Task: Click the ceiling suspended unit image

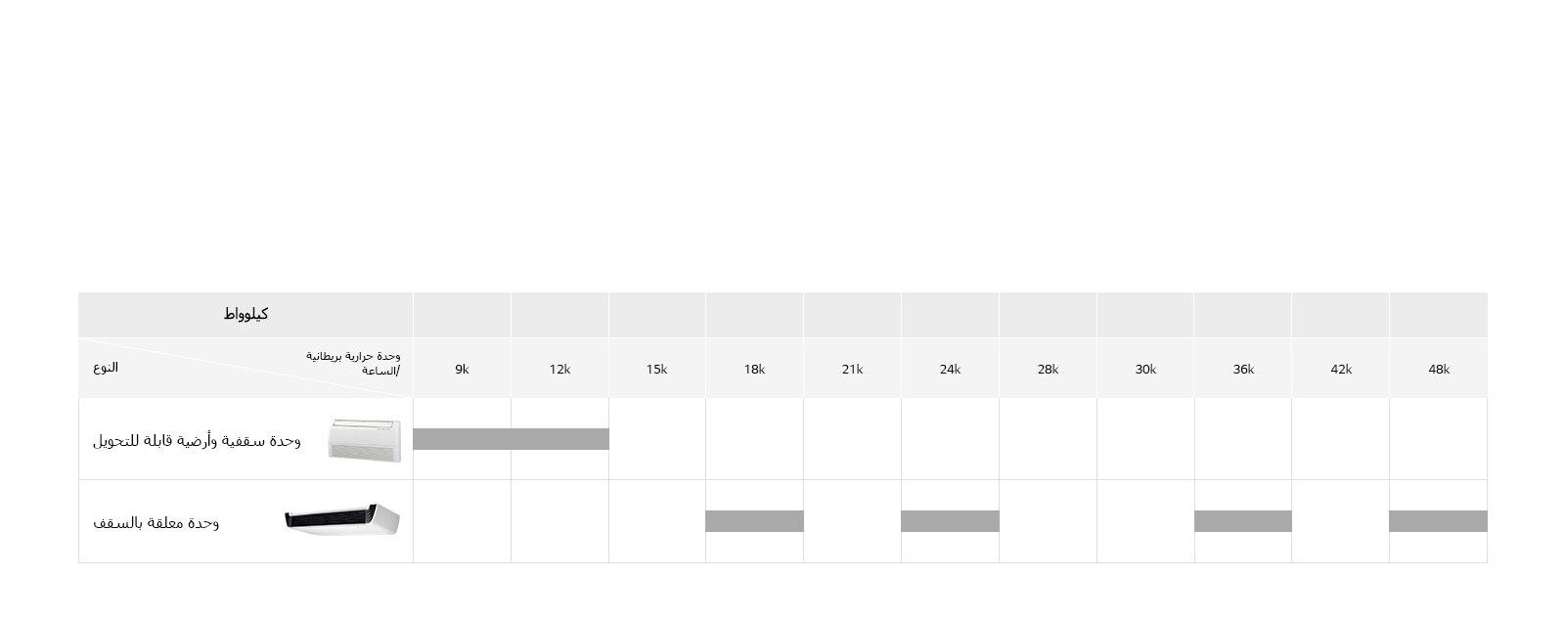Action: pyautogui.click(x=342, y=519)
